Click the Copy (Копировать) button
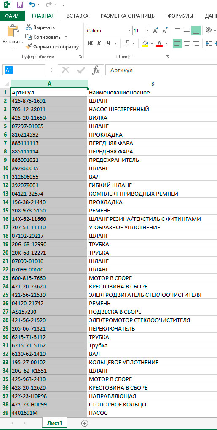Viewport: 217px width, 430px height. (43, 37)
